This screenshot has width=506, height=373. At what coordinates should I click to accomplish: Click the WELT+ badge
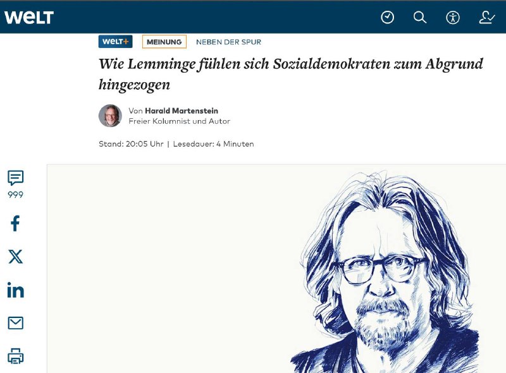[x=116, y=42]
